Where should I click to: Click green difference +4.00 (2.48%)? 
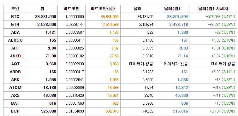223,40
